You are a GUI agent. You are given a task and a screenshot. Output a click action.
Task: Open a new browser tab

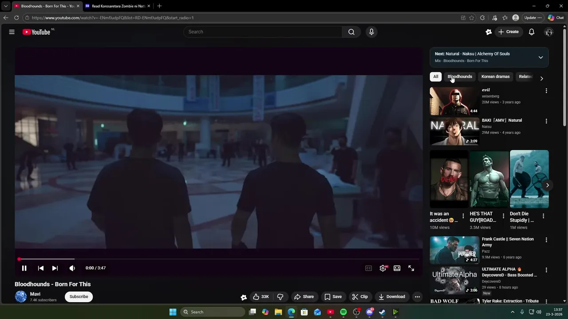pyautogui.click(x=159, y=6)
